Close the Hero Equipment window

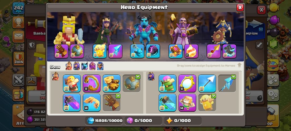[240, 7]
